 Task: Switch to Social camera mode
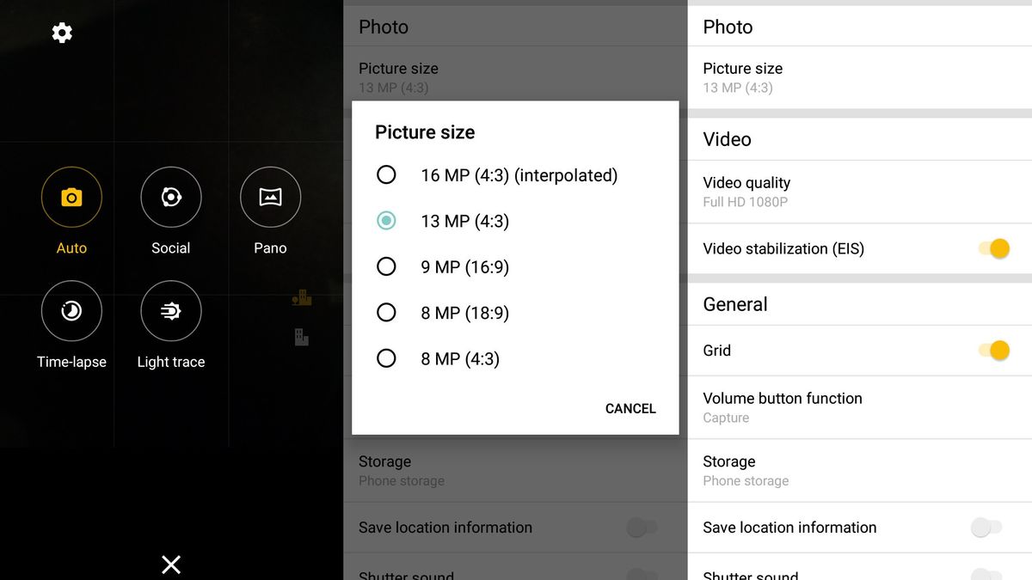tap(170, 212)
